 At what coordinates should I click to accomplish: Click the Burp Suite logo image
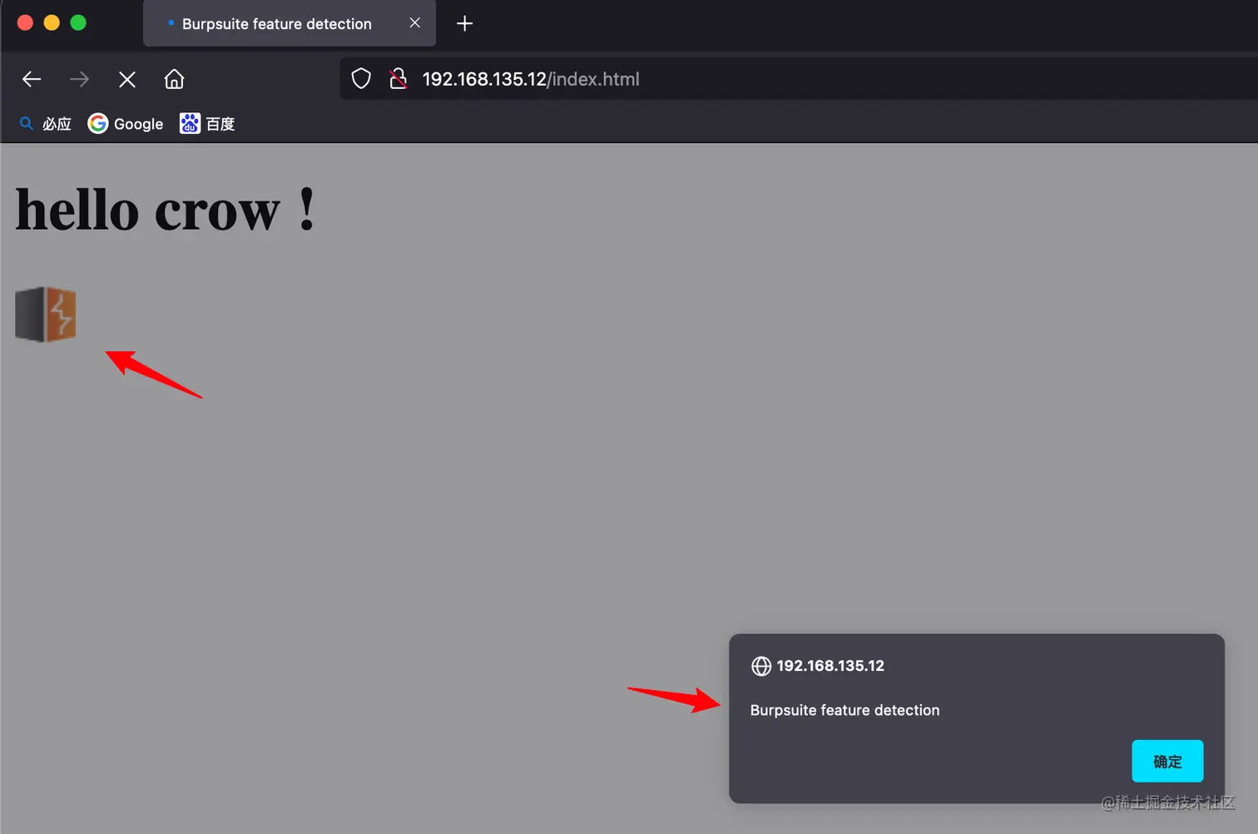pyautogui.click(x=46, y=315)
